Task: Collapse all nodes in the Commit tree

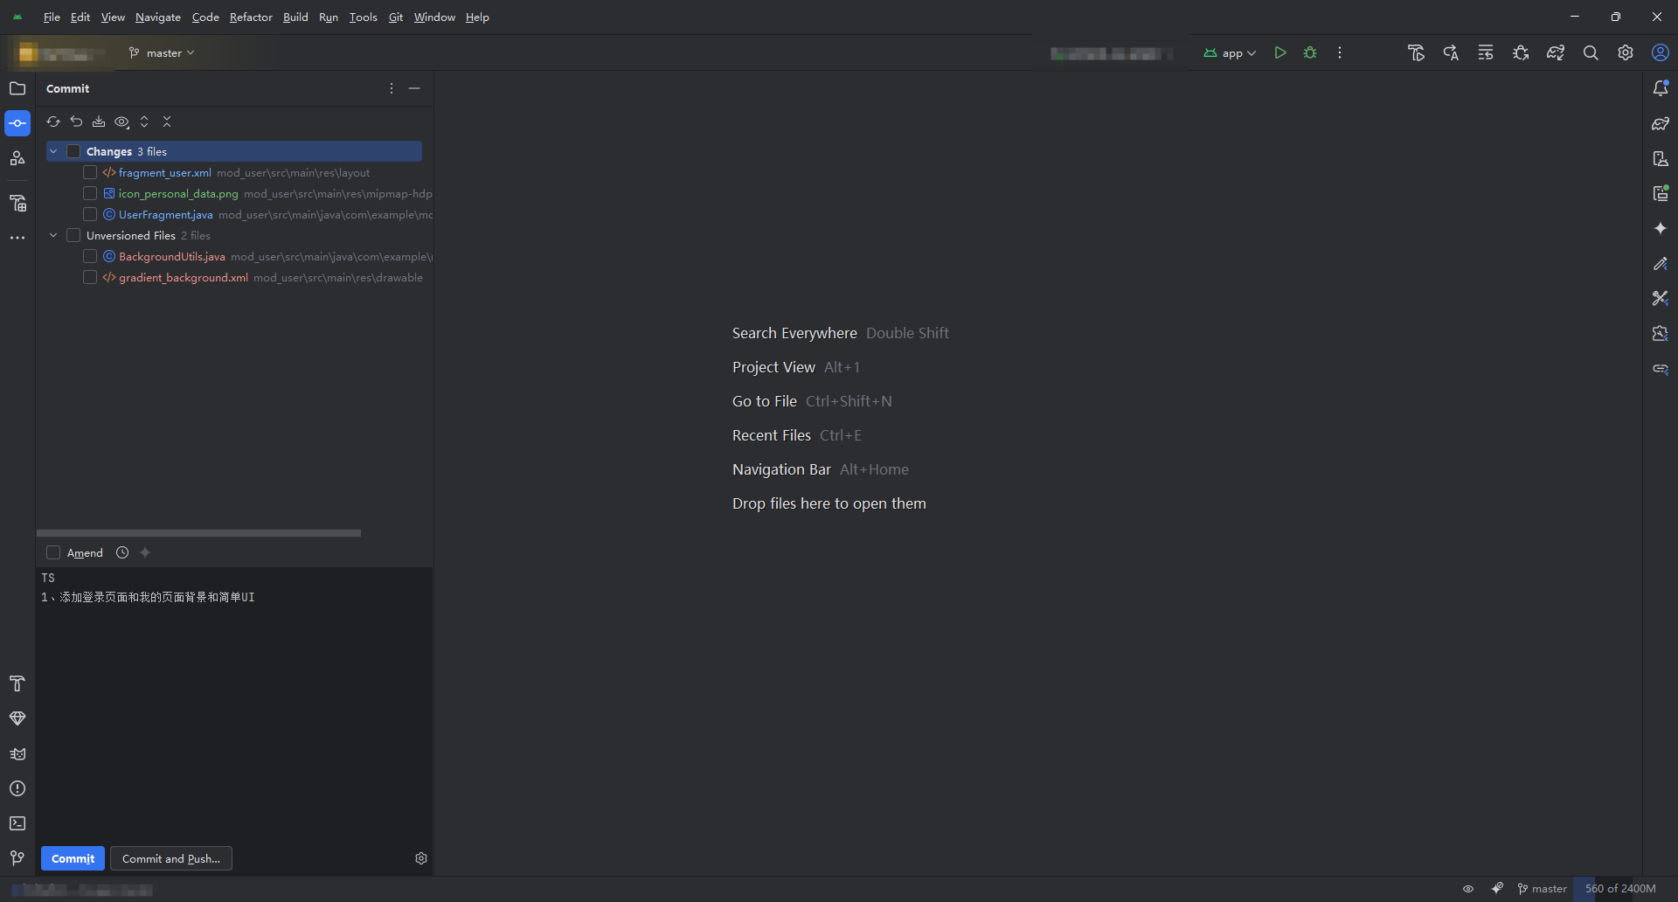Action: (167, 122)
